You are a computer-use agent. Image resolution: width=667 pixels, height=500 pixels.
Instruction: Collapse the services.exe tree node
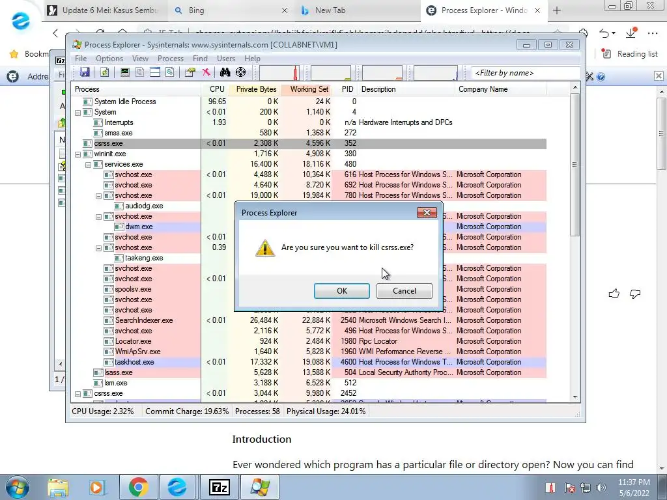click(x=88, y=165)
